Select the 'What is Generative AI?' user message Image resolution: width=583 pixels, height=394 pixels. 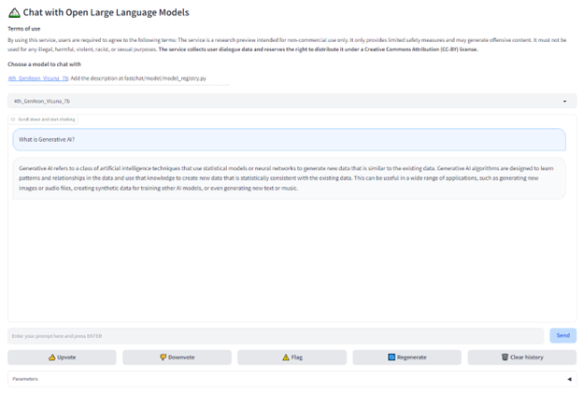pos(289,140)
